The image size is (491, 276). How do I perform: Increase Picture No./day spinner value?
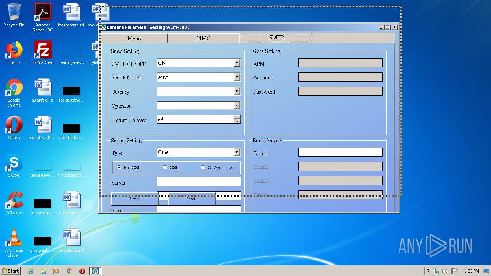[x=237, y=117]
